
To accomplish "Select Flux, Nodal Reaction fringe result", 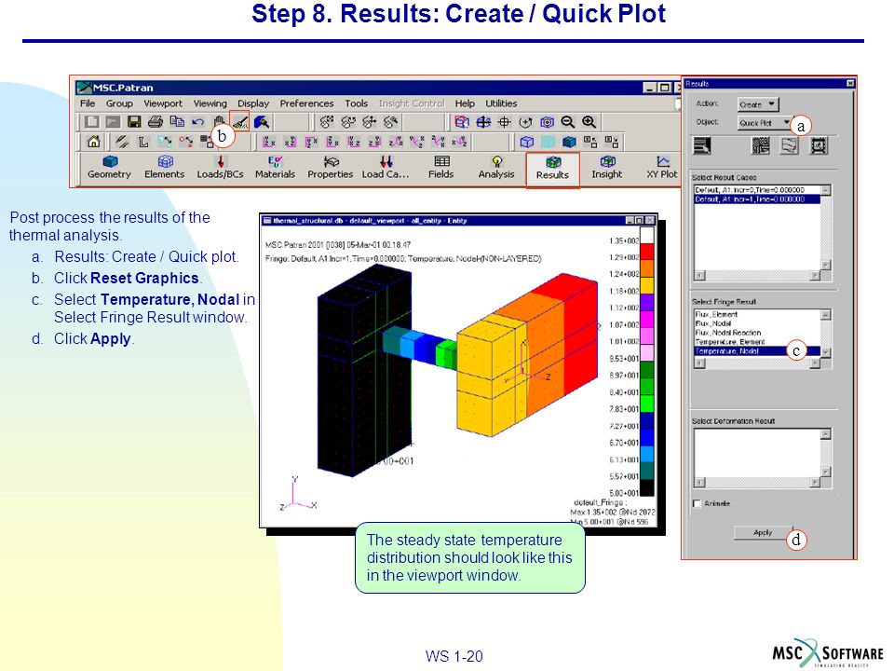I will coord(757,333).
